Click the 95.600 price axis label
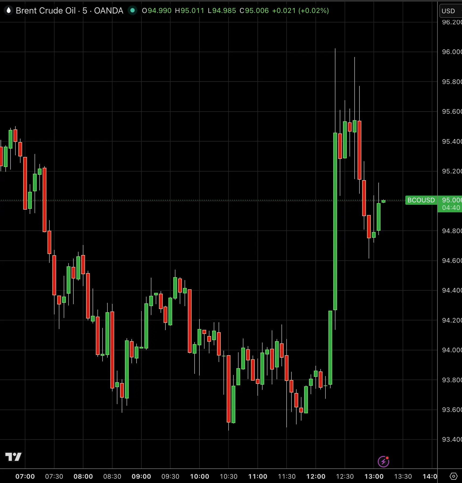 452,111
